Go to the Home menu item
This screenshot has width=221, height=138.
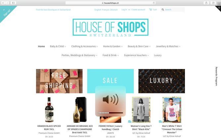(41, 46)
